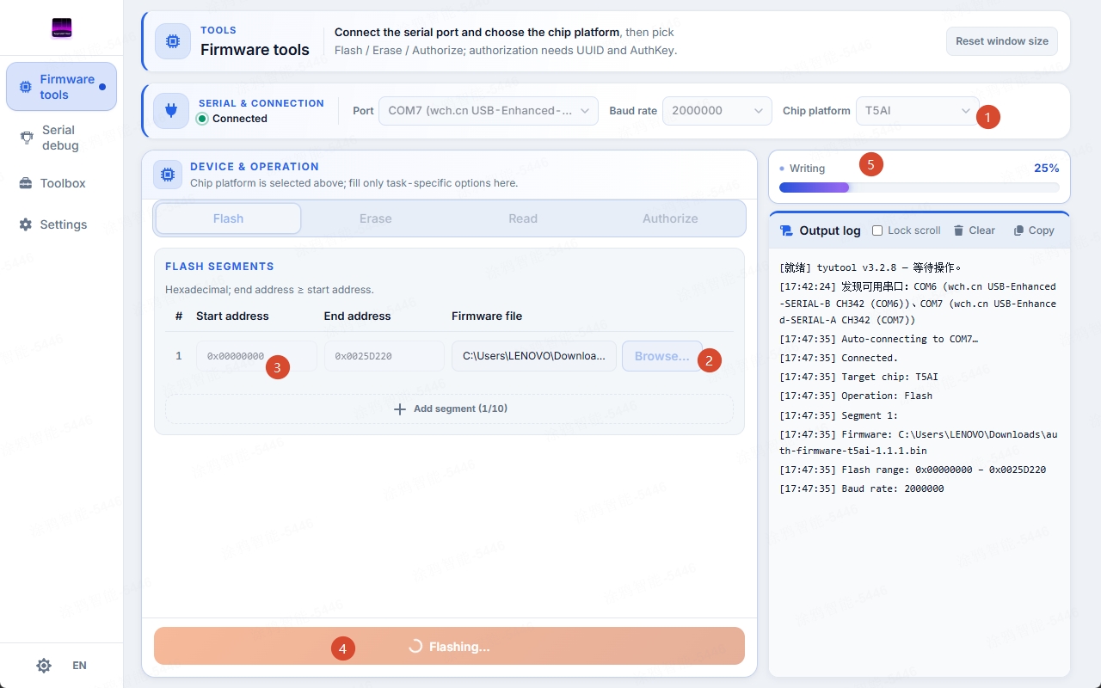Toggle the EN language switch
The width and height of the screenshot is (1101, 688).
79,666
